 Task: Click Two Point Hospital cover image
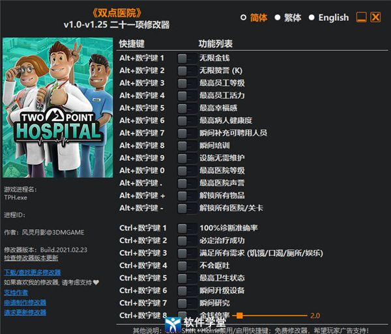tap(57, 107)
